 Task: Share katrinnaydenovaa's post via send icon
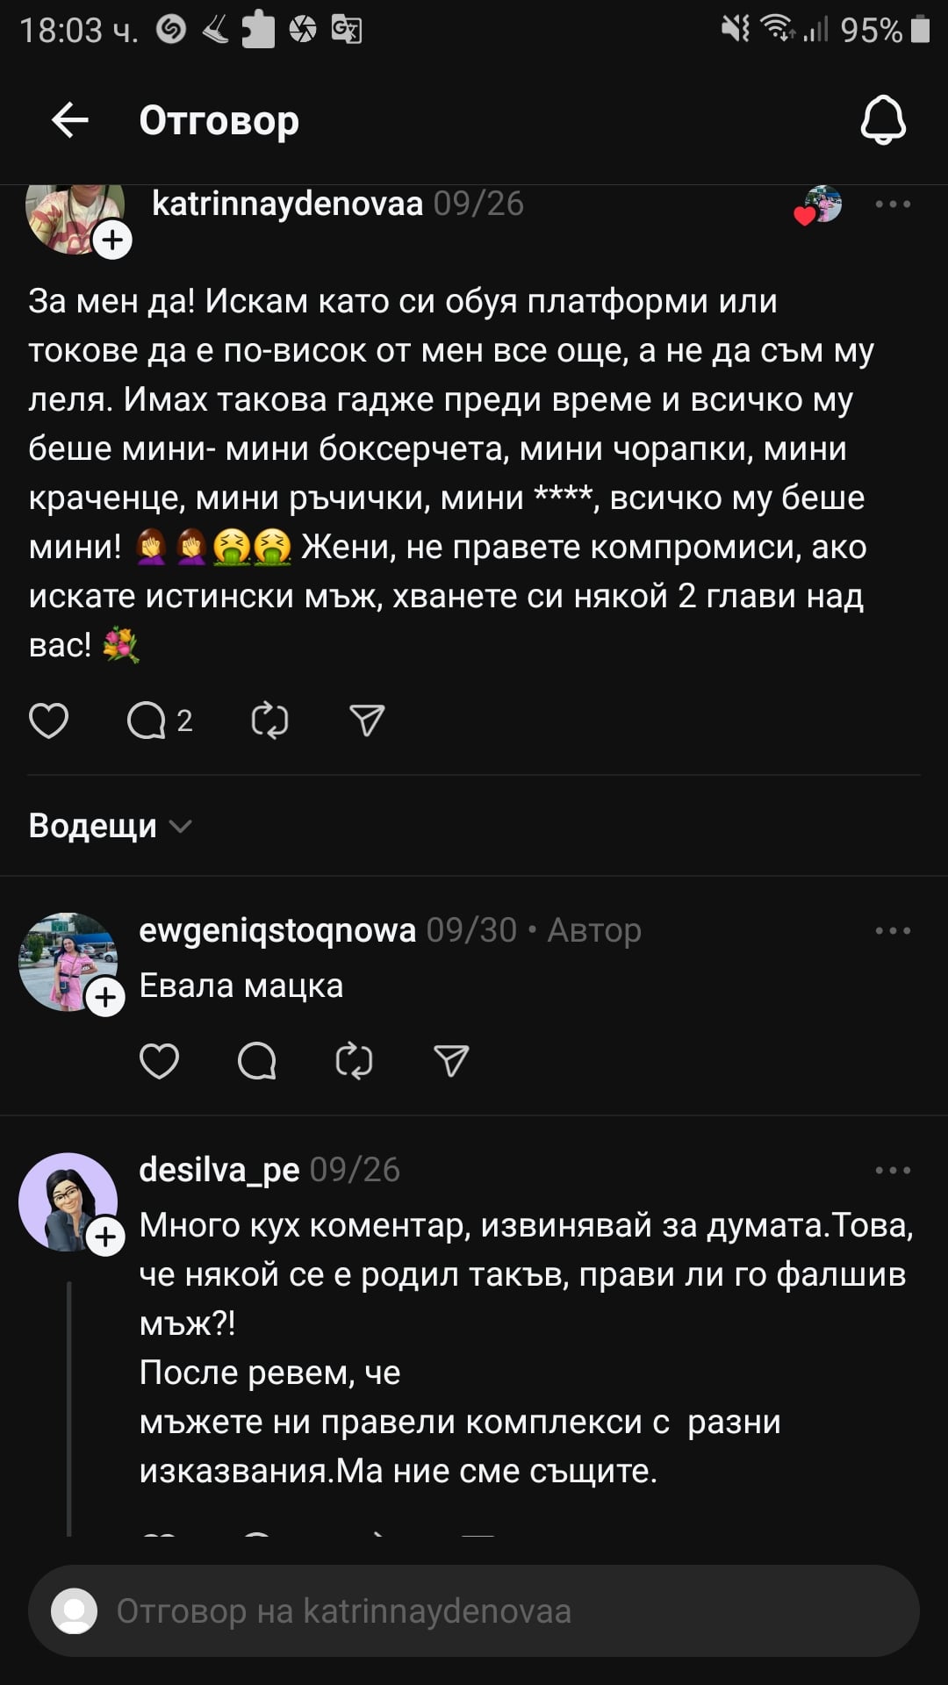[367, 721]
